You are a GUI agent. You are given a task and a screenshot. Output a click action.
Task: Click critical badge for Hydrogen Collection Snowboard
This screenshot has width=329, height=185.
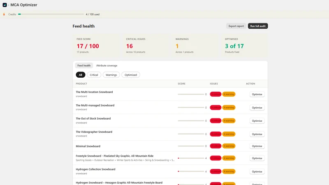coord(215,171)
